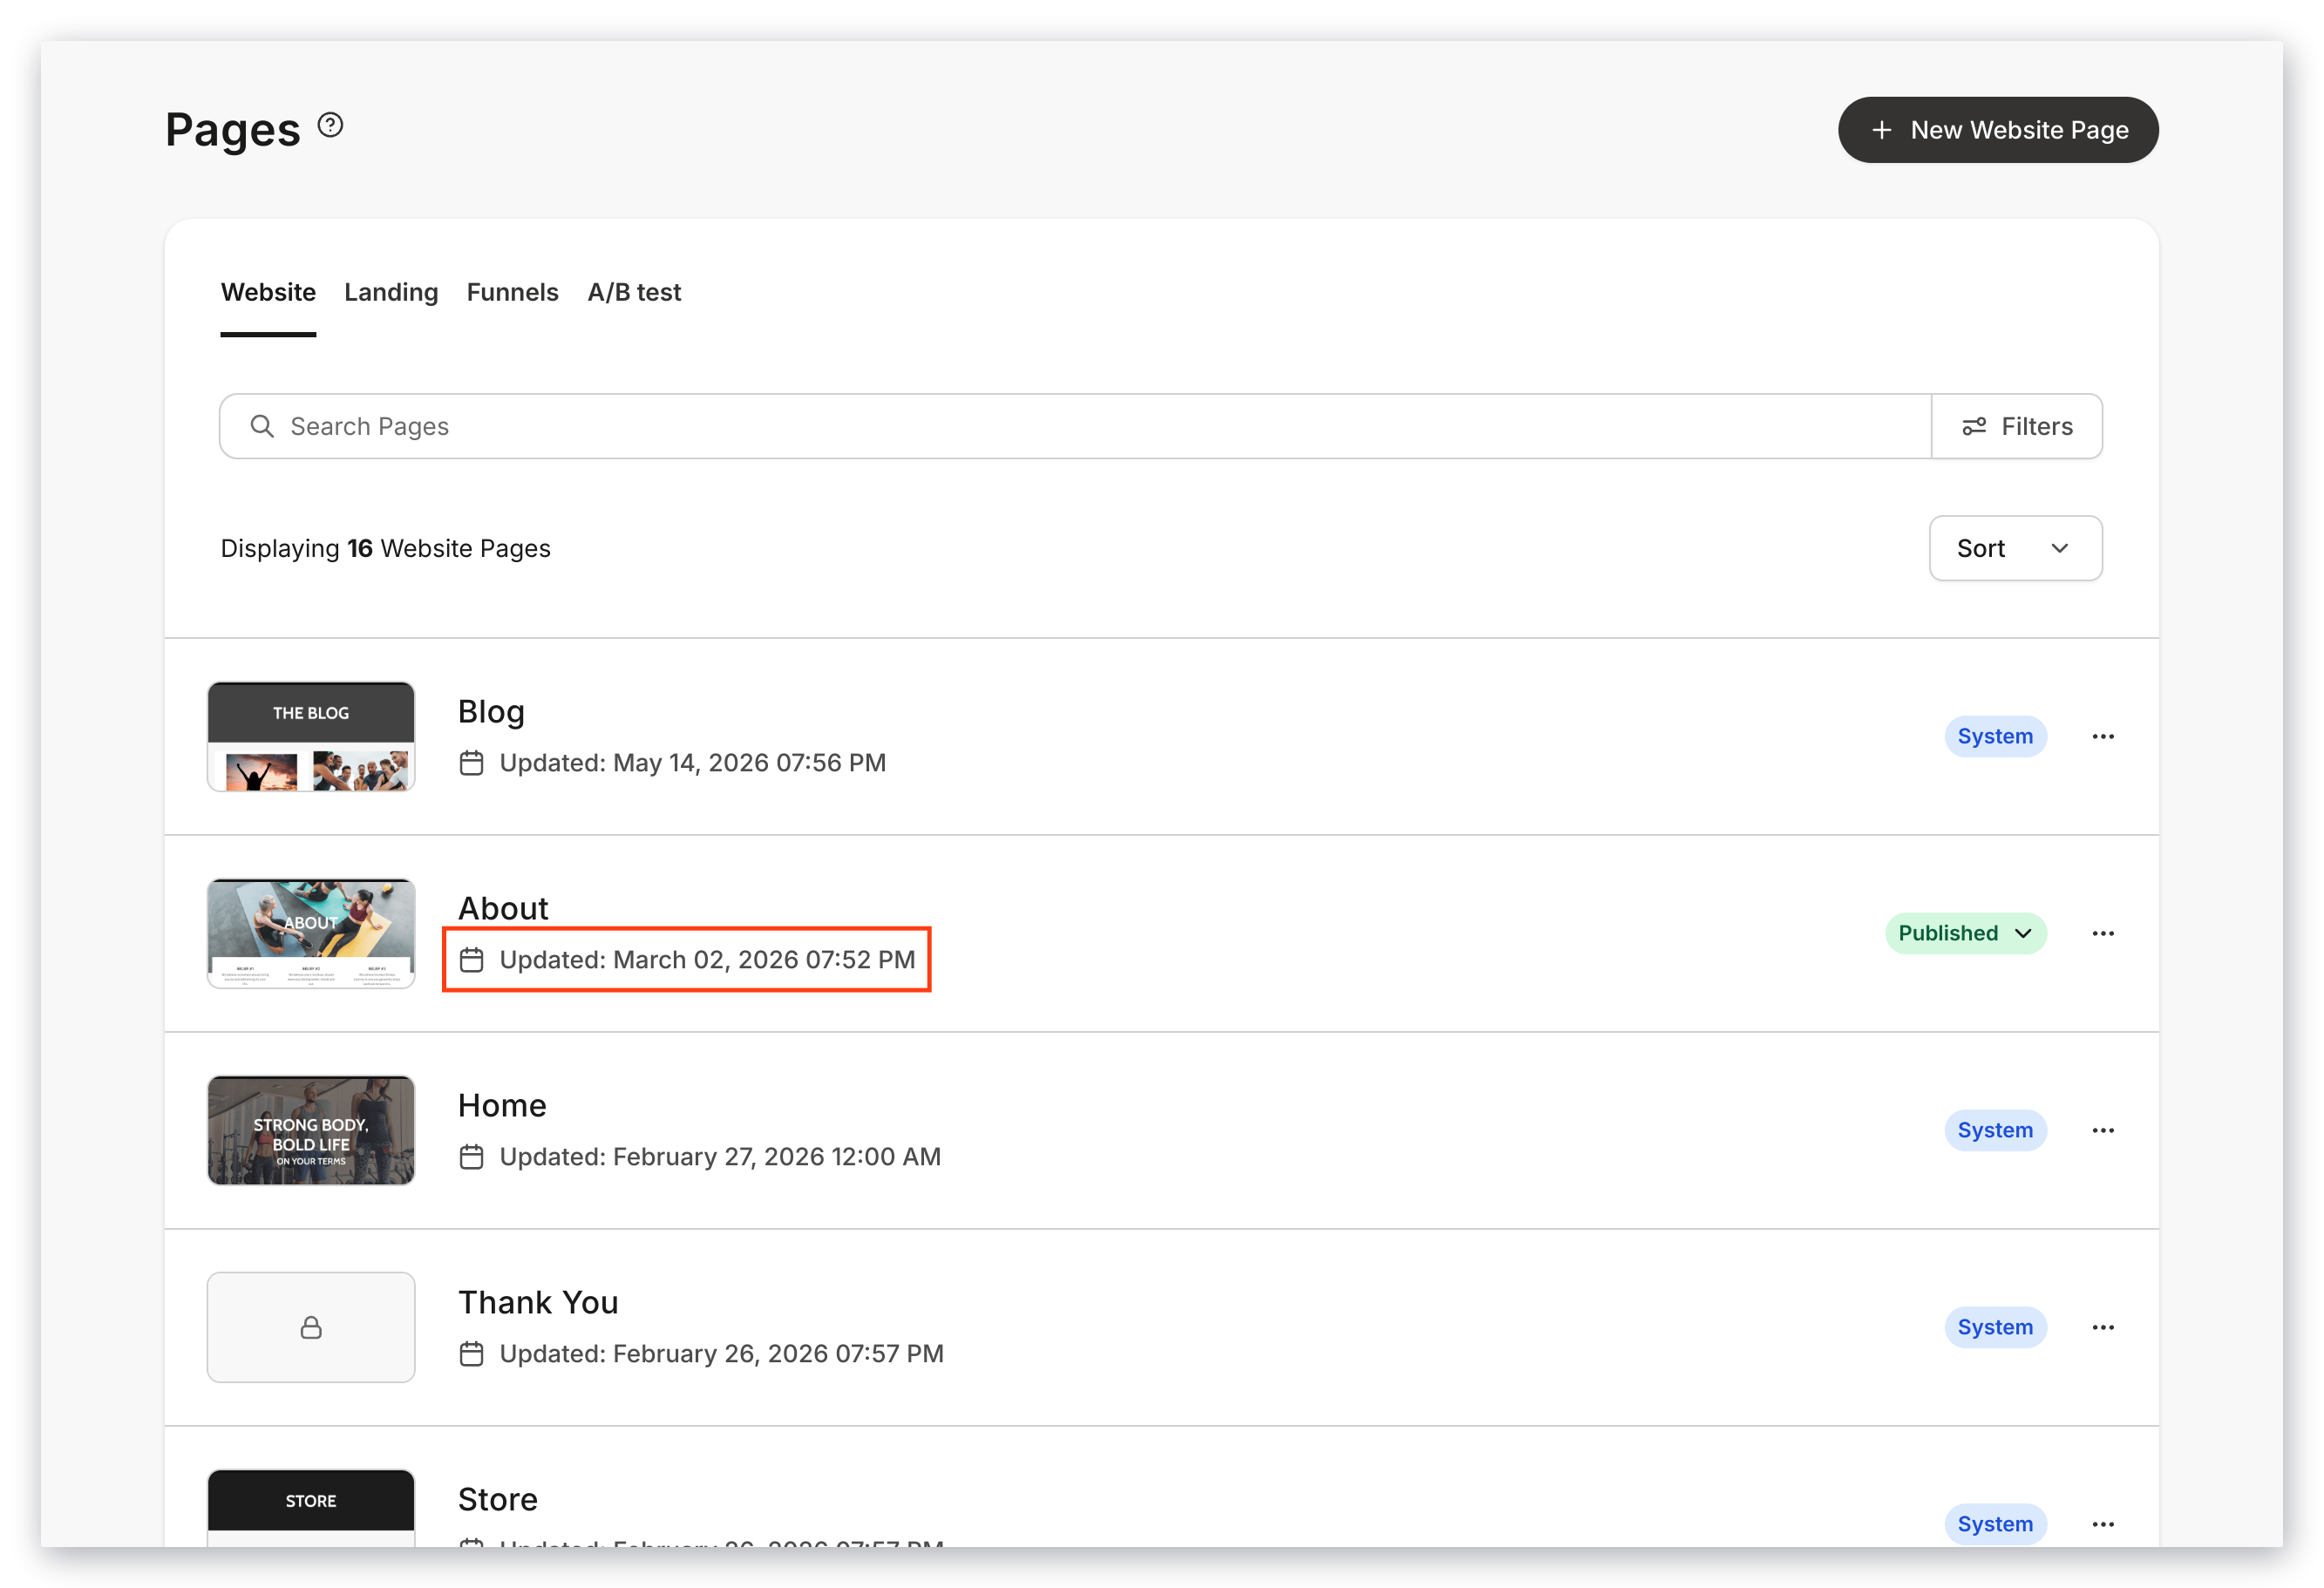
Task: Open the more options menu for Home
Action: click(x=2102, y=1130)
